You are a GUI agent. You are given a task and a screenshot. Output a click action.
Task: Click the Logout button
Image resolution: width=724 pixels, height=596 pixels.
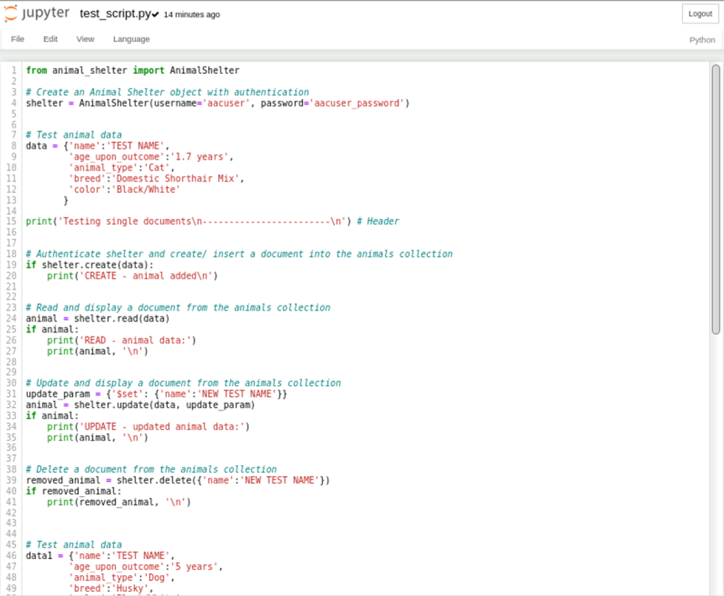click(700, 13)
